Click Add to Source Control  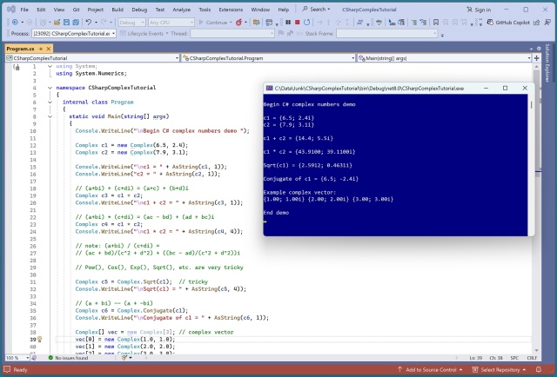430,369
